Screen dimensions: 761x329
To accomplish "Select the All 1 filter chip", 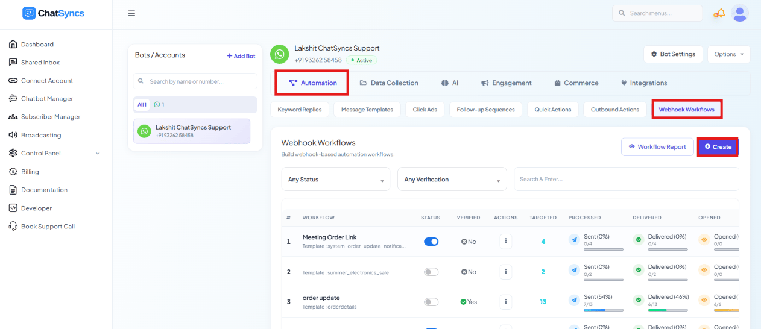I will coord(142,104).
